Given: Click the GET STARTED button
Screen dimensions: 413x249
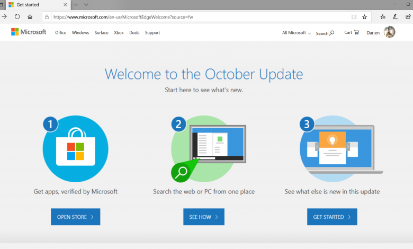Looking at the screenshot, I should 332,217.
